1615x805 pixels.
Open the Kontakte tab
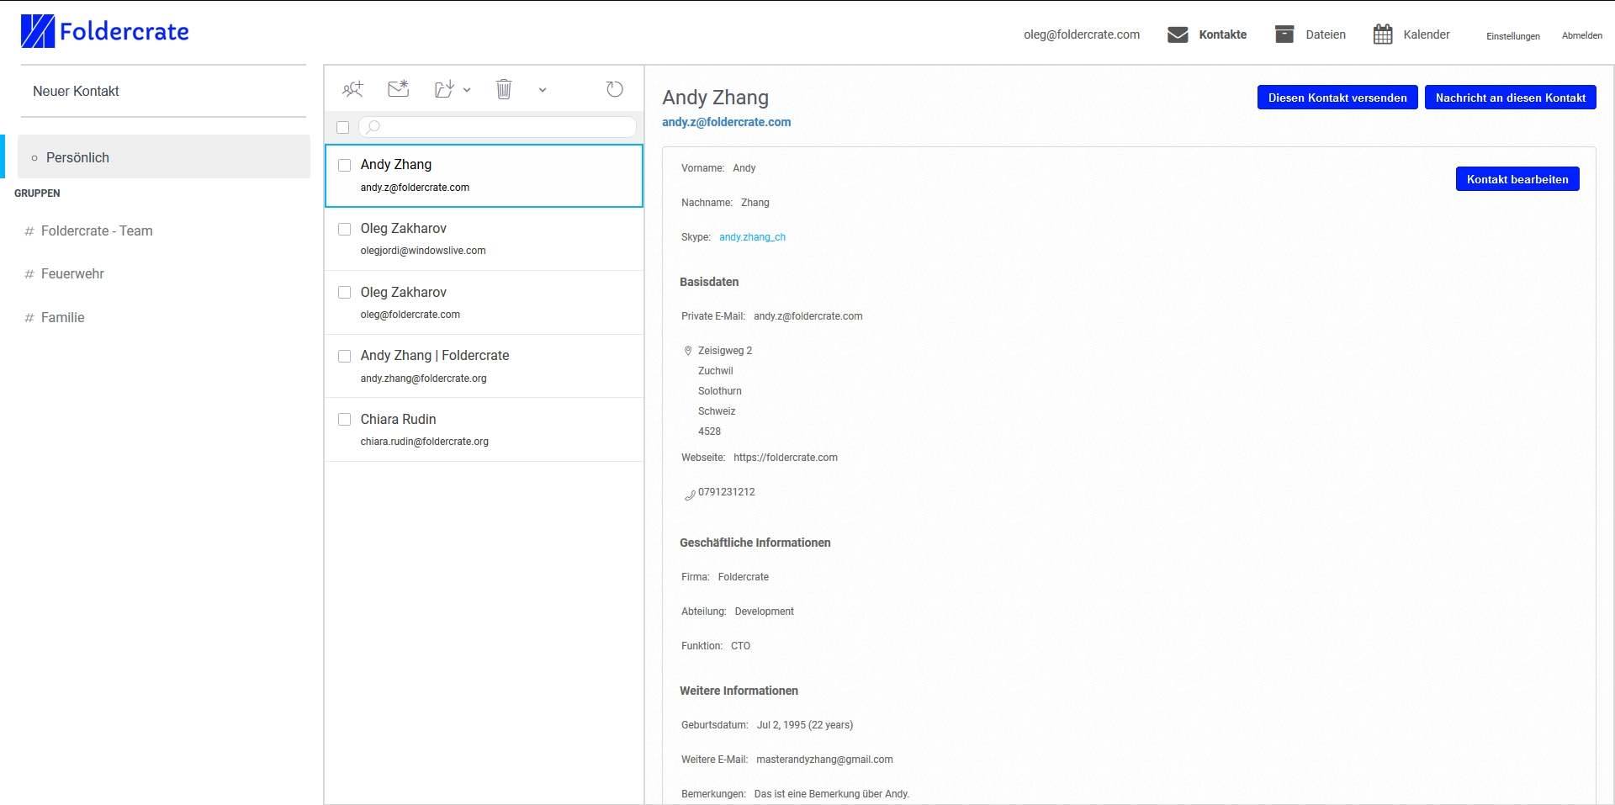pos(1222,34)
